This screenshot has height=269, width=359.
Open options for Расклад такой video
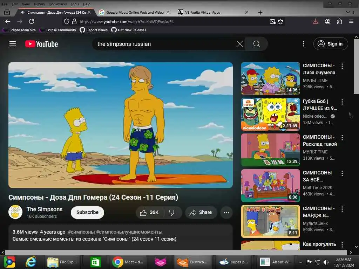tap(342, 138)
